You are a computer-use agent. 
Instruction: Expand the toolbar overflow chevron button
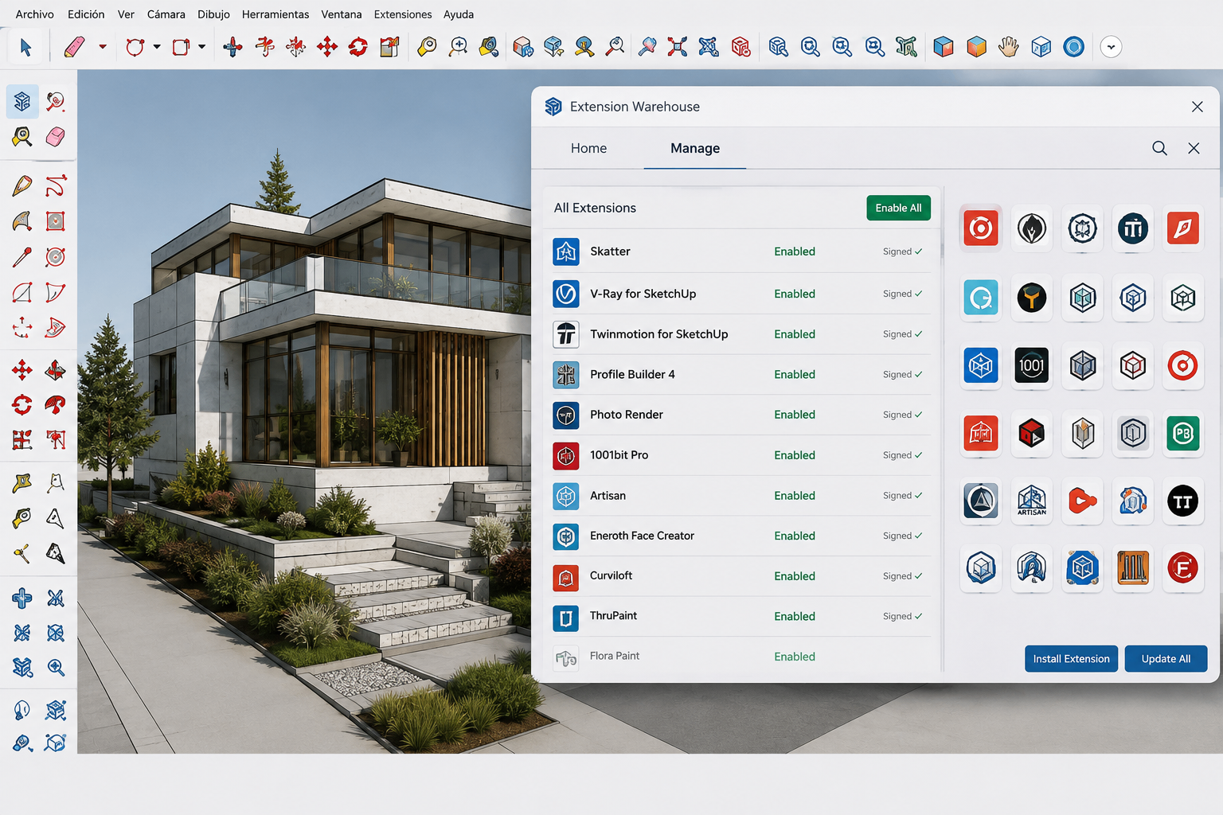(1111, 47)
